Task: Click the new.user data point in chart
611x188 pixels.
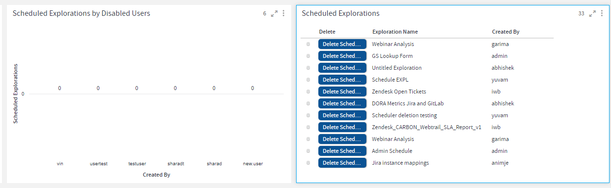Action: pyautogui.click(x=252, y=89)
